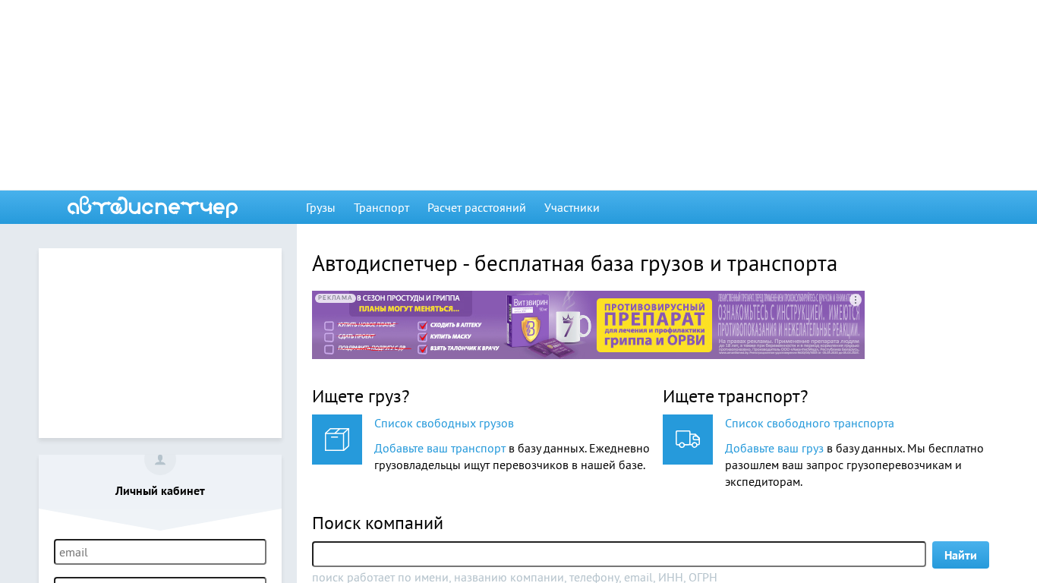
Task: Open the Грузы menu item
Action: tap(320, 208)
